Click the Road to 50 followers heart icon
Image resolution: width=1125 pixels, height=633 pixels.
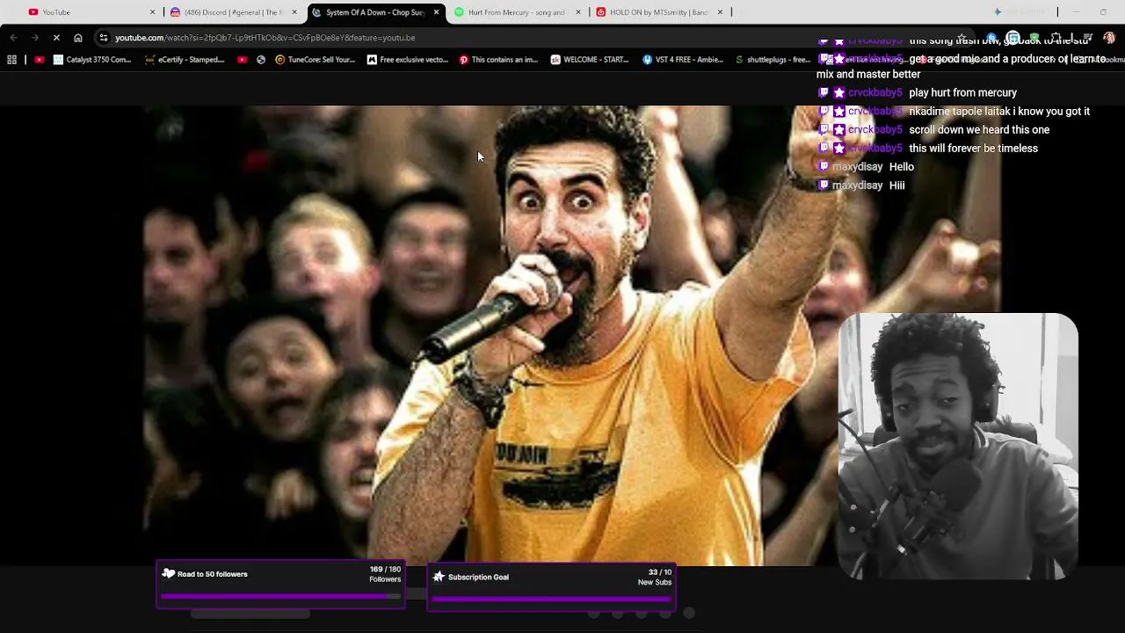click(x=169, y=573)
